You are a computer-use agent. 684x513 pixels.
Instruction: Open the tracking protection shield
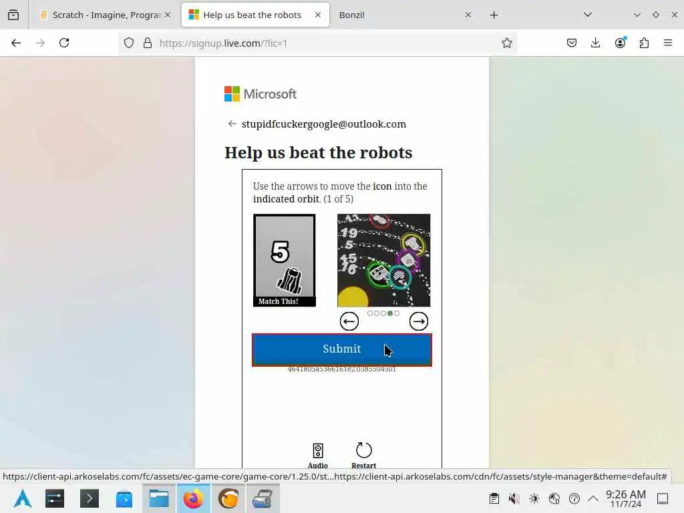coord(129,43)
